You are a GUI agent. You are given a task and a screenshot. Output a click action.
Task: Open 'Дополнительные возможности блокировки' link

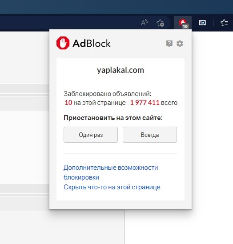pos(111,172)
